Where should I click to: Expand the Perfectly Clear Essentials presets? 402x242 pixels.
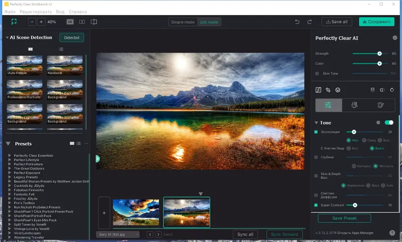(x=10, y=155)
